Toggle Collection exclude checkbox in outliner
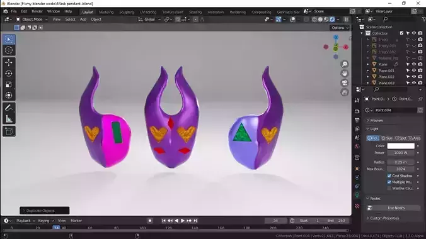Viewport: 426px width, 239px height. pyautogui.click(x=401, y=33)
